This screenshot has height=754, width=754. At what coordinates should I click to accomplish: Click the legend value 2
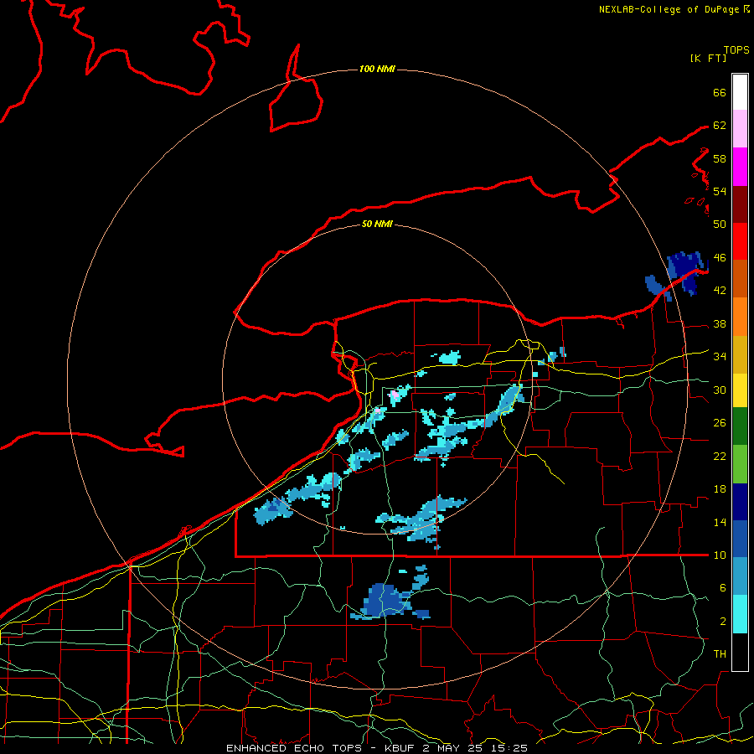[x=722, y=622]
